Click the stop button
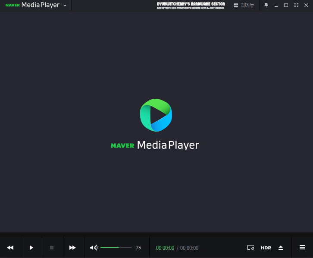Viewport: 313px width, 258px height. (x=52, y=248)
